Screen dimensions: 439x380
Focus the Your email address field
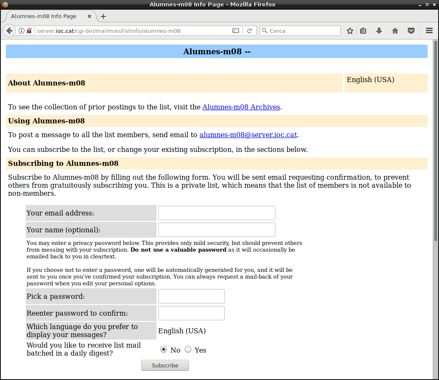[x=216, y=213]
